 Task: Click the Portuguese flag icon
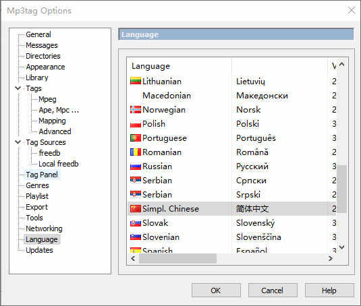click(136, 138)
